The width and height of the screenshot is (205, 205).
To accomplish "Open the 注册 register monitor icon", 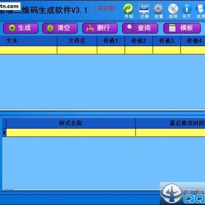I will 144,11.
